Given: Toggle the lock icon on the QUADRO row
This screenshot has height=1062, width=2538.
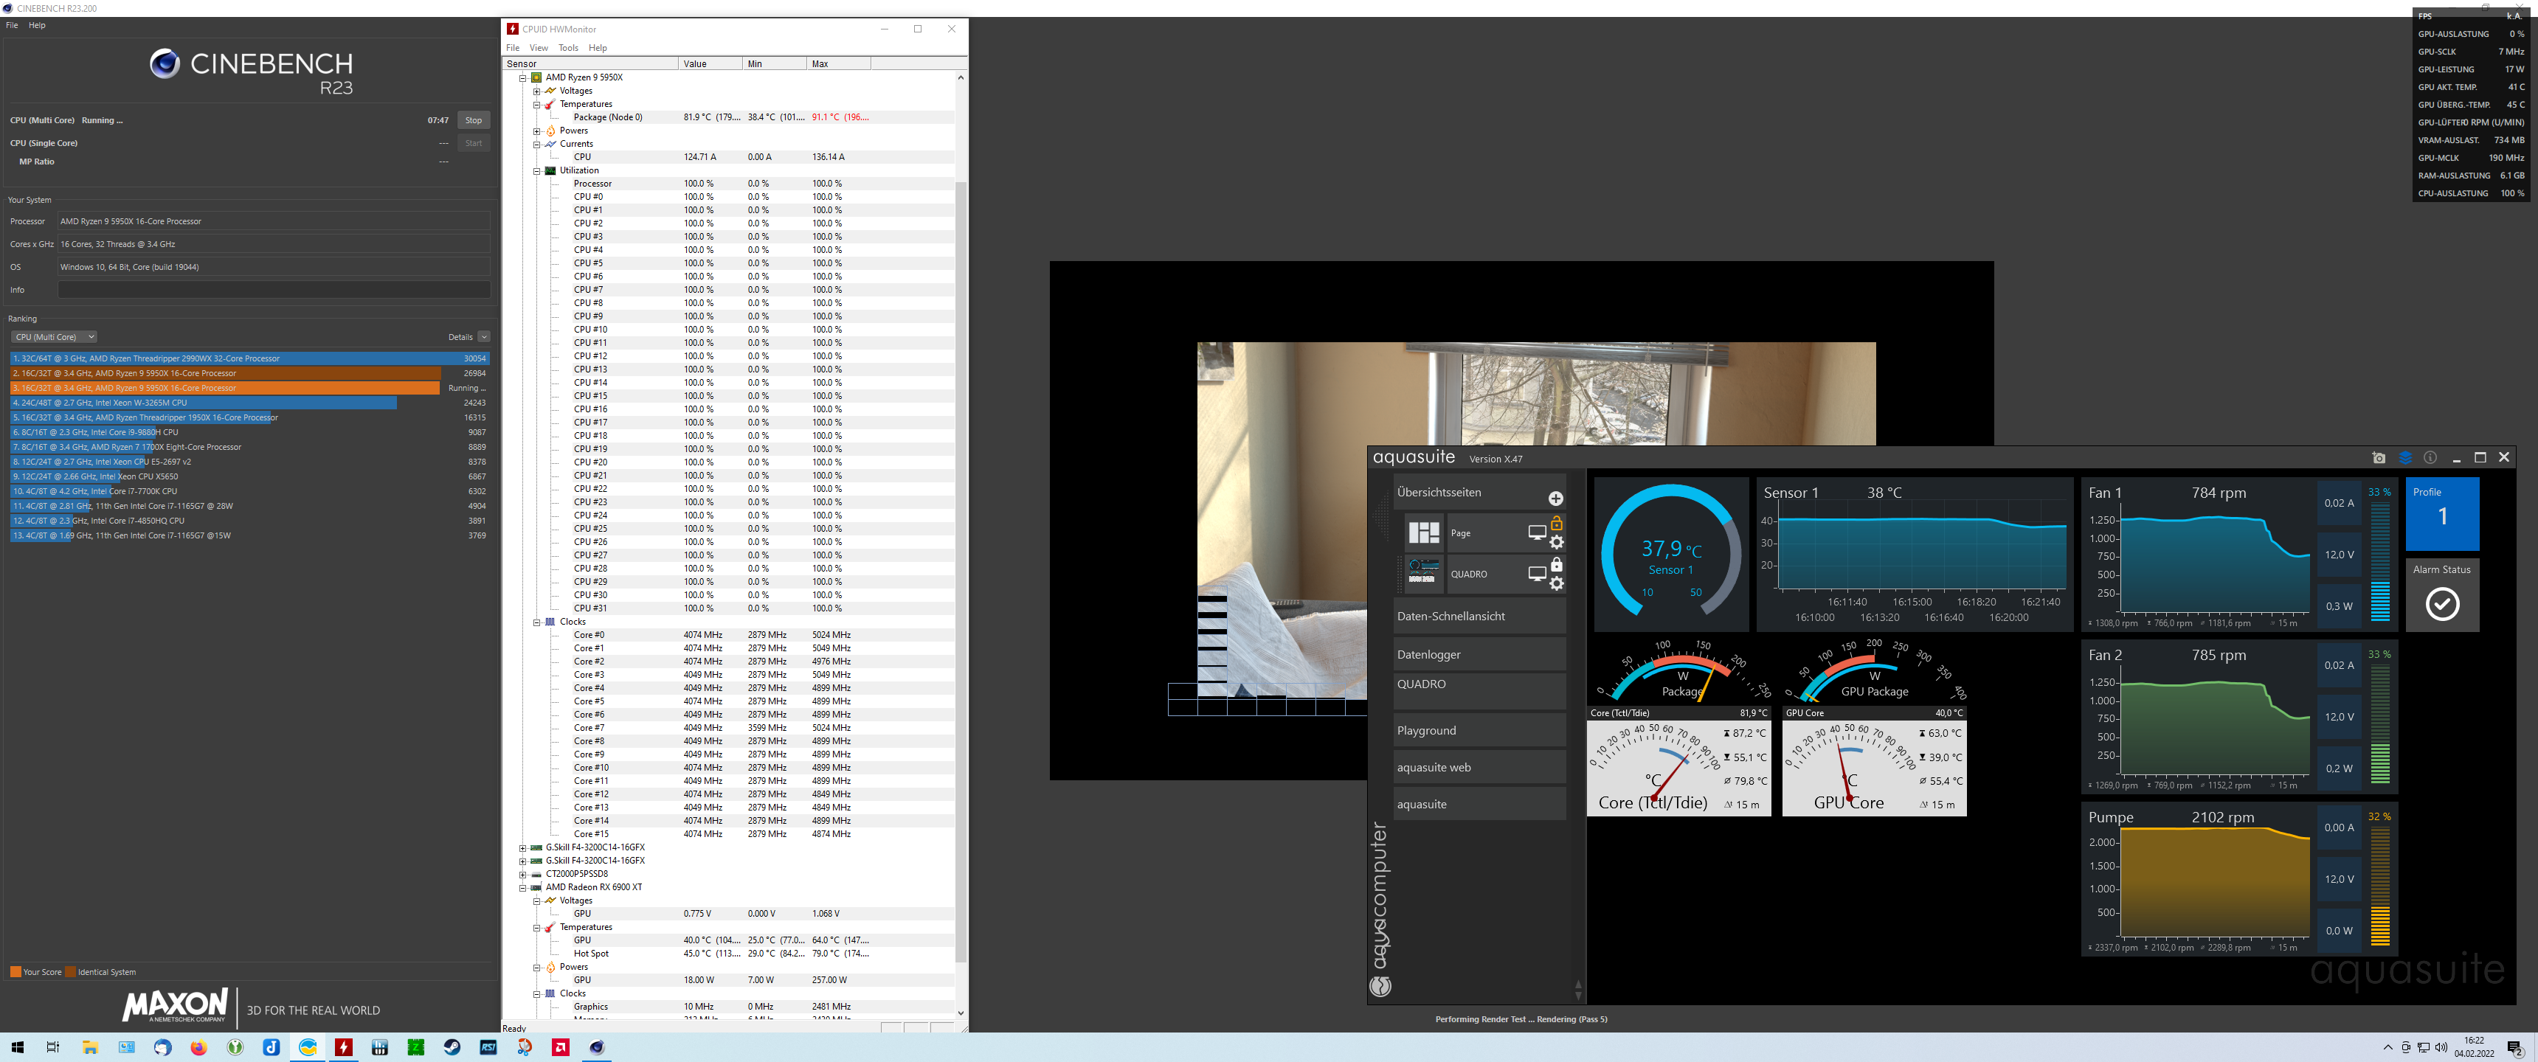Looking at the screenshot, I should coord(1557,564).
